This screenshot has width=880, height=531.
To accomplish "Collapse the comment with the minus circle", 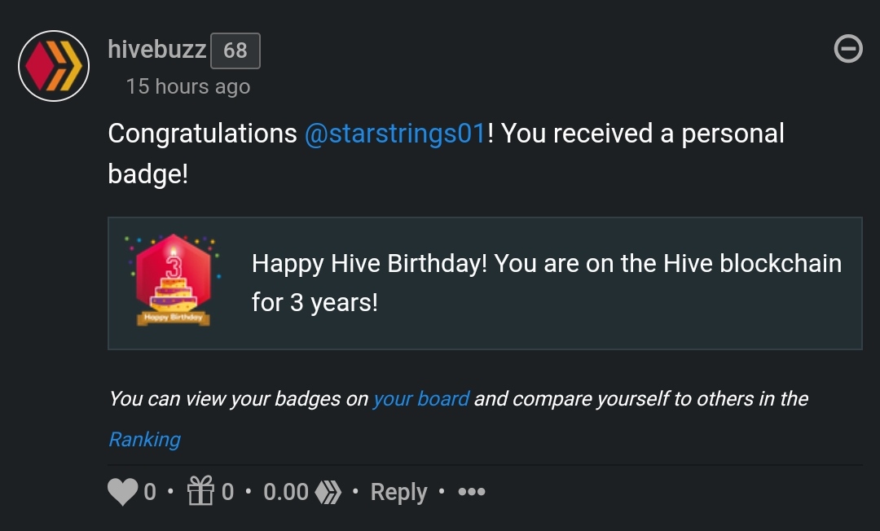I will pyautogui.click(x=848, y=49).
